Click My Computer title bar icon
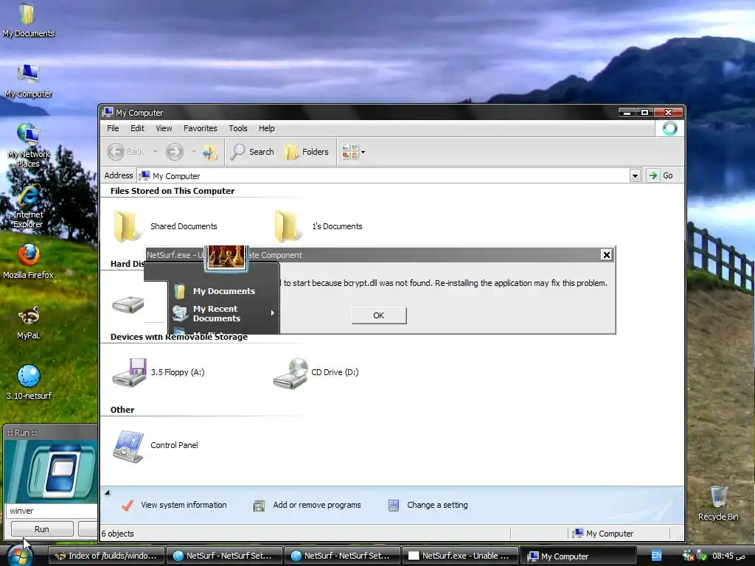Screen dimensions: 755x566 coord(108,112)
